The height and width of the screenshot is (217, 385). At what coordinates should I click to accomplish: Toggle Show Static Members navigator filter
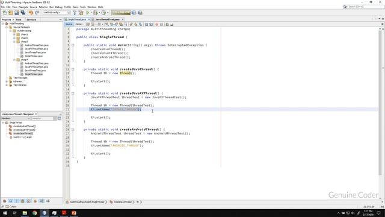tap(17, 201)
